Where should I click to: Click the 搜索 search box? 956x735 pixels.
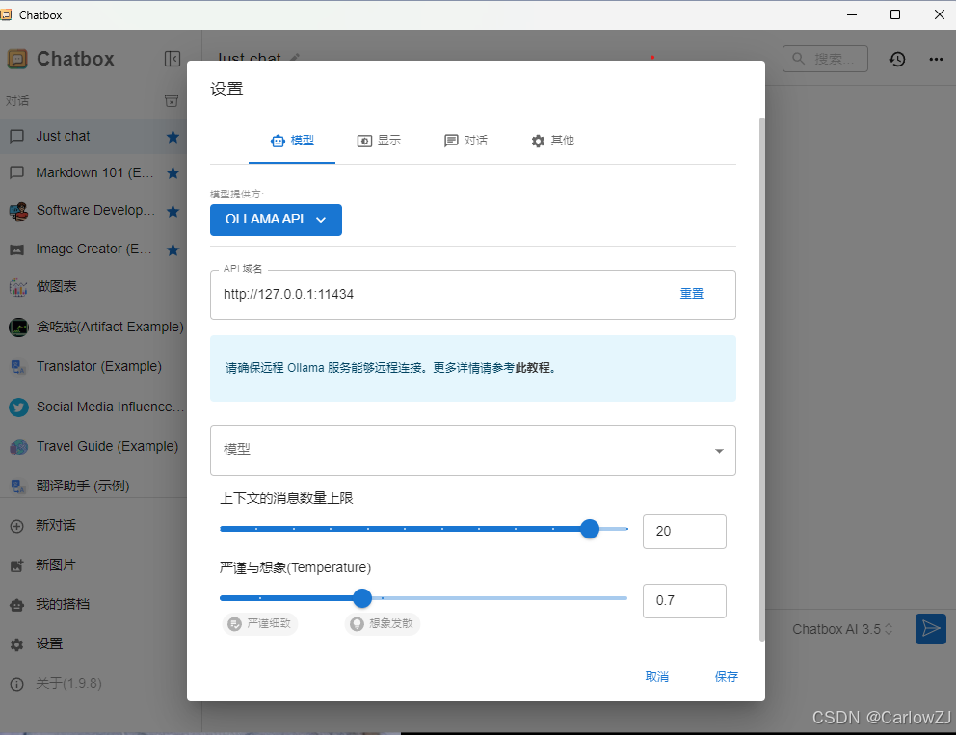click(x=825, y=59)
